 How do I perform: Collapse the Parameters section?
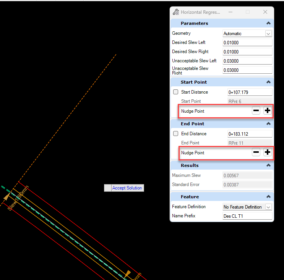268,23
